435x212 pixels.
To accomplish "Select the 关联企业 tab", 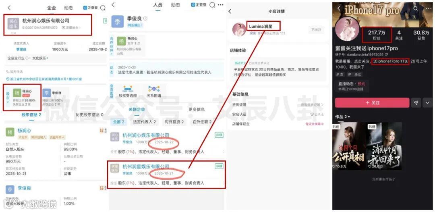I will pos(136,109).
